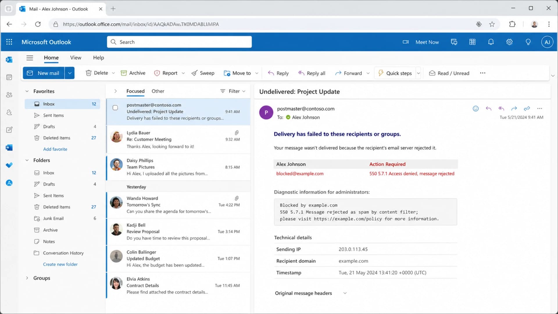Toggle Read / Unread for message
The width and height of the screenshot is (558, 314).
pyautogui.click(x=449, y=73)
